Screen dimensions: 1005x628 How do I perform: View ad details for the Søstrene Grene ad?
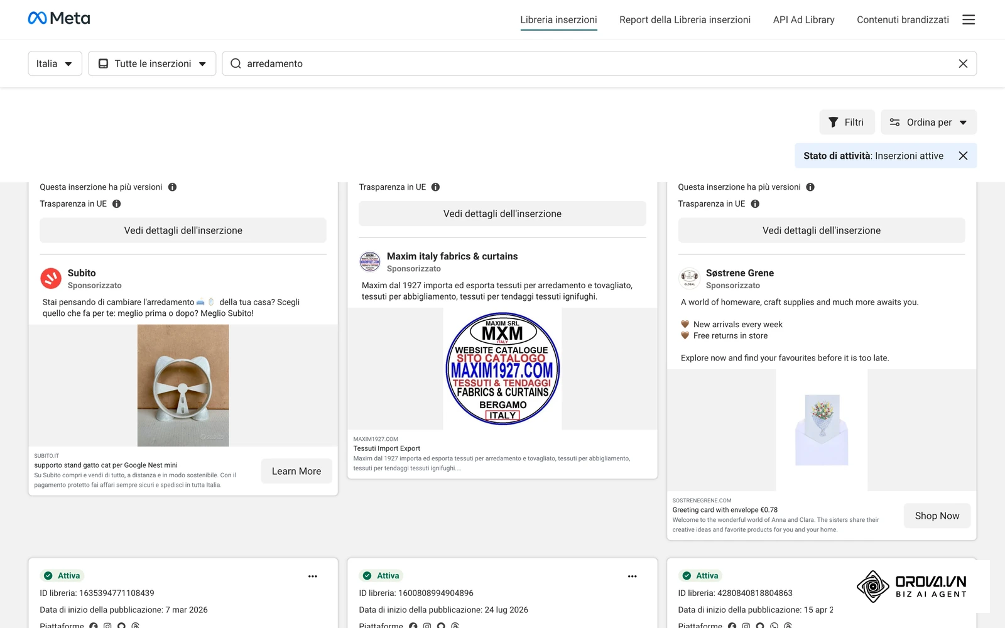(x=822, y=230)
